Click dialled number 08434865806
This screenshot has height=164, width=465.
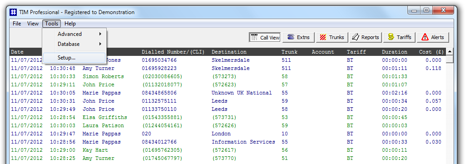tap(159, 93)
